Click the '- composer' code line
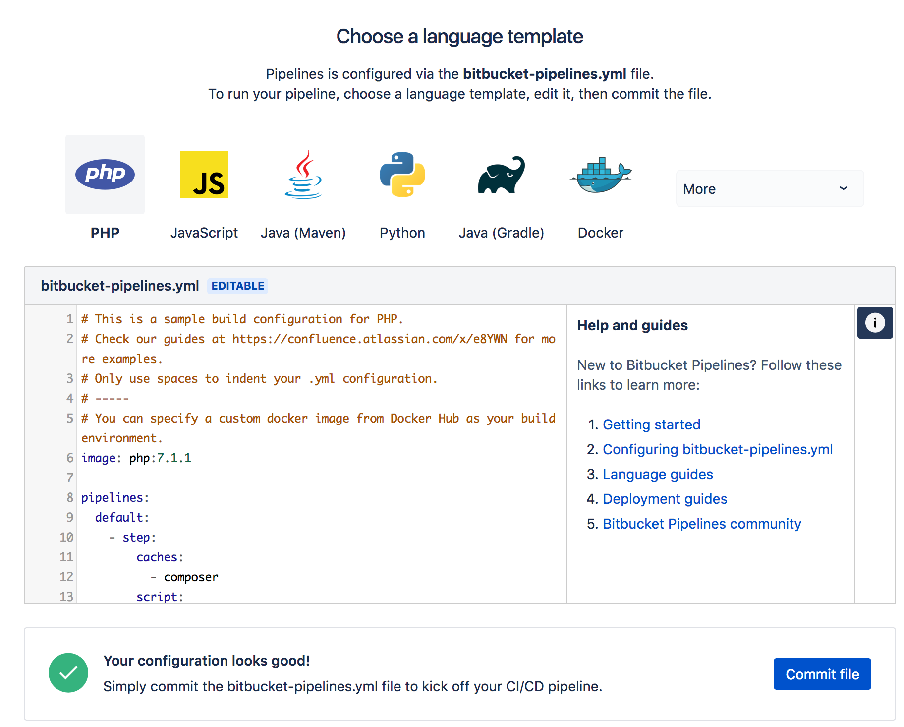Image resolution: width=904 pixels, height=727 pixels. click(184, 577)
